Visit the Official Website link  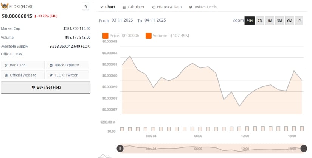coord(23,75)
